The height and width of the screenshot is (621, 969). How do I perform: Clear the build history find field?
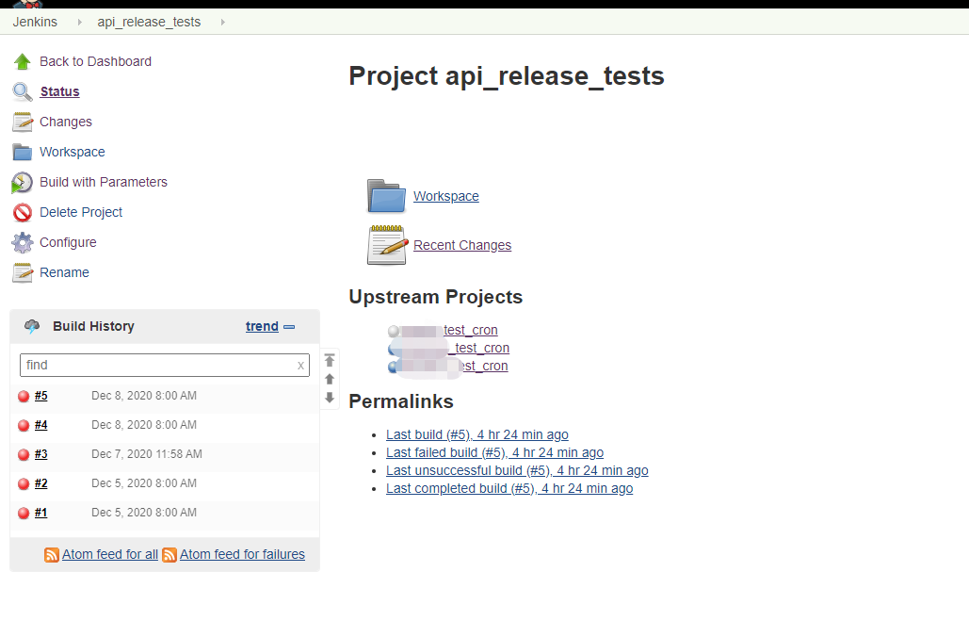300,366
